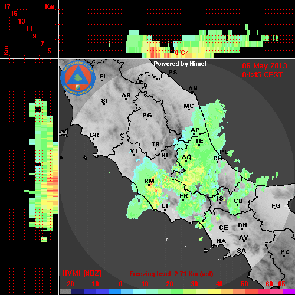Click the 0 C° freezing line label
This screenshot has height=295, width=295.
coord(181,53)
